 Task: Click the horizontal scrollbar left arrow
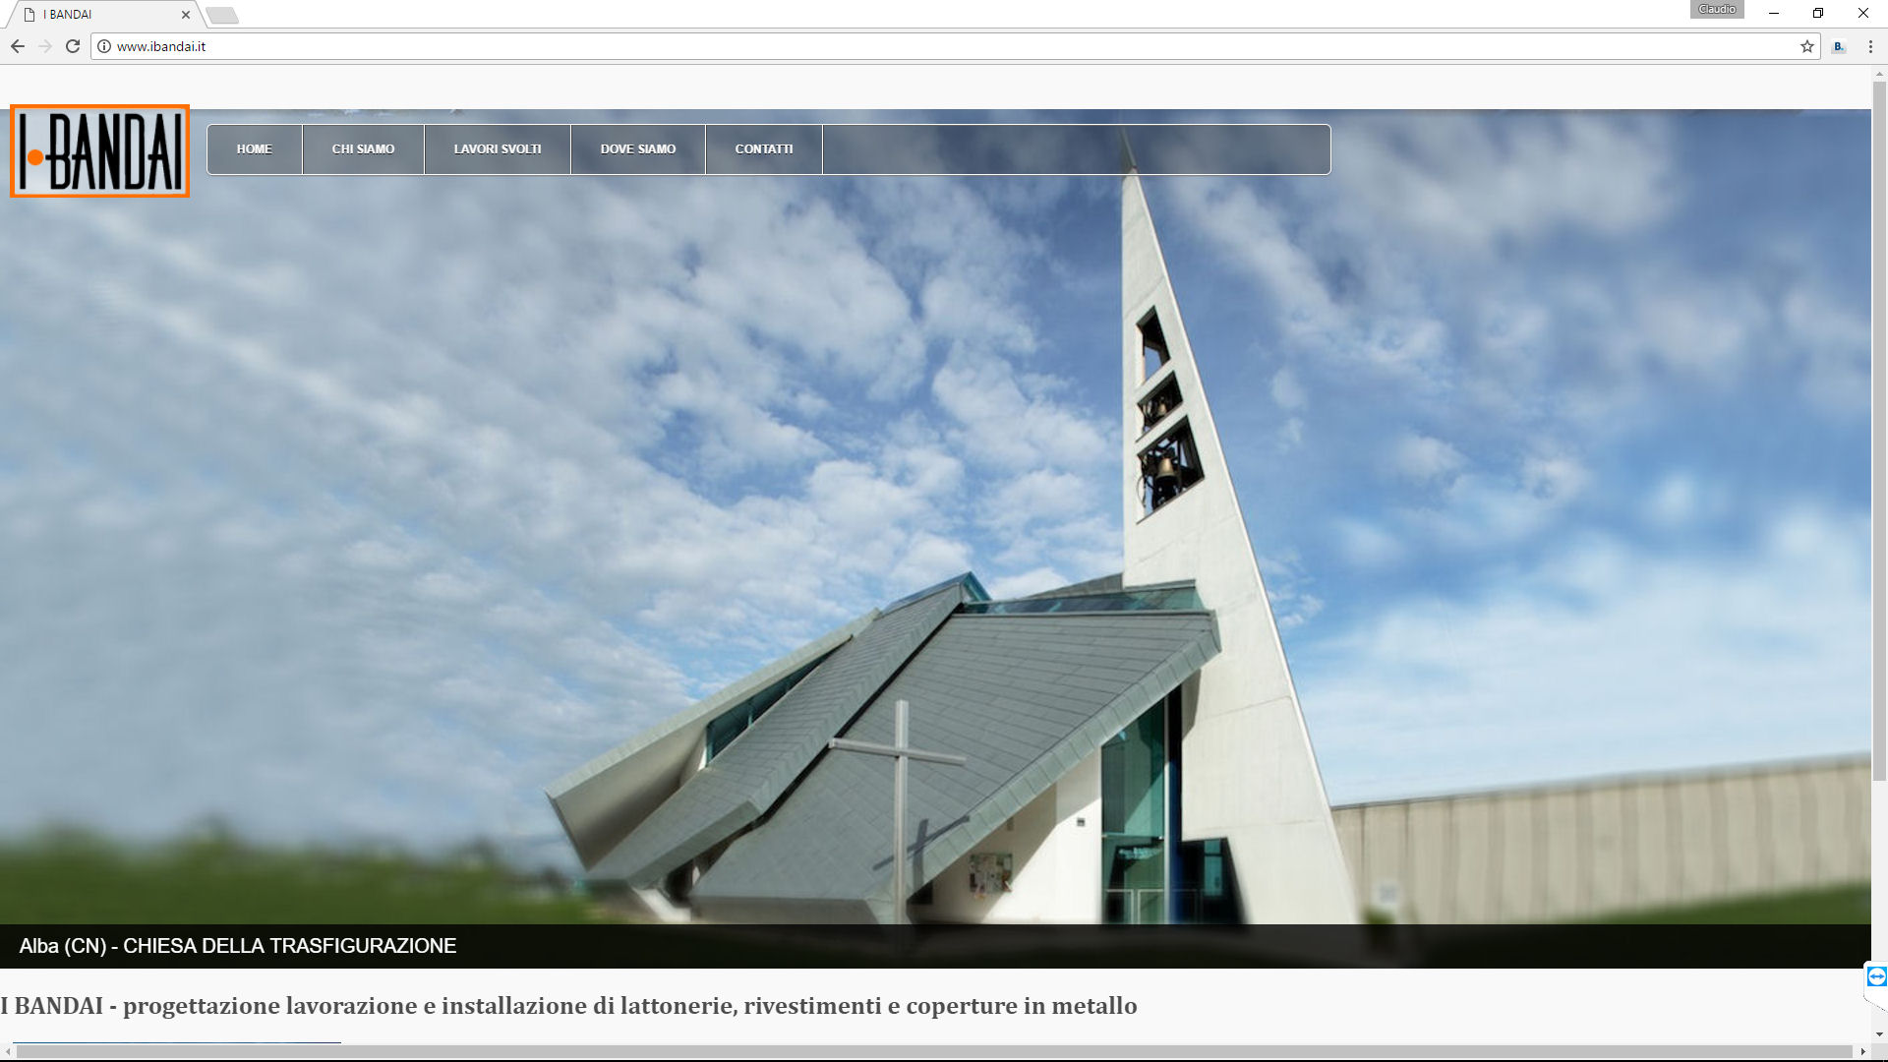coord(8,1052)
